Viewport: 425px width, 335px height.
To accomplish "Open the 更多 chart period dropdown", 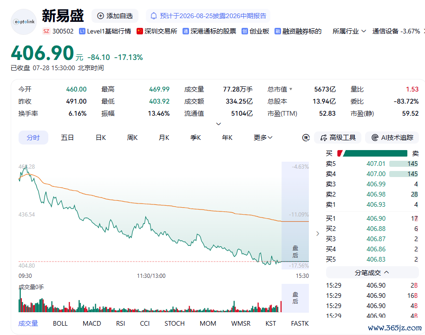I will pyautogui.click(x=263, y=138).
